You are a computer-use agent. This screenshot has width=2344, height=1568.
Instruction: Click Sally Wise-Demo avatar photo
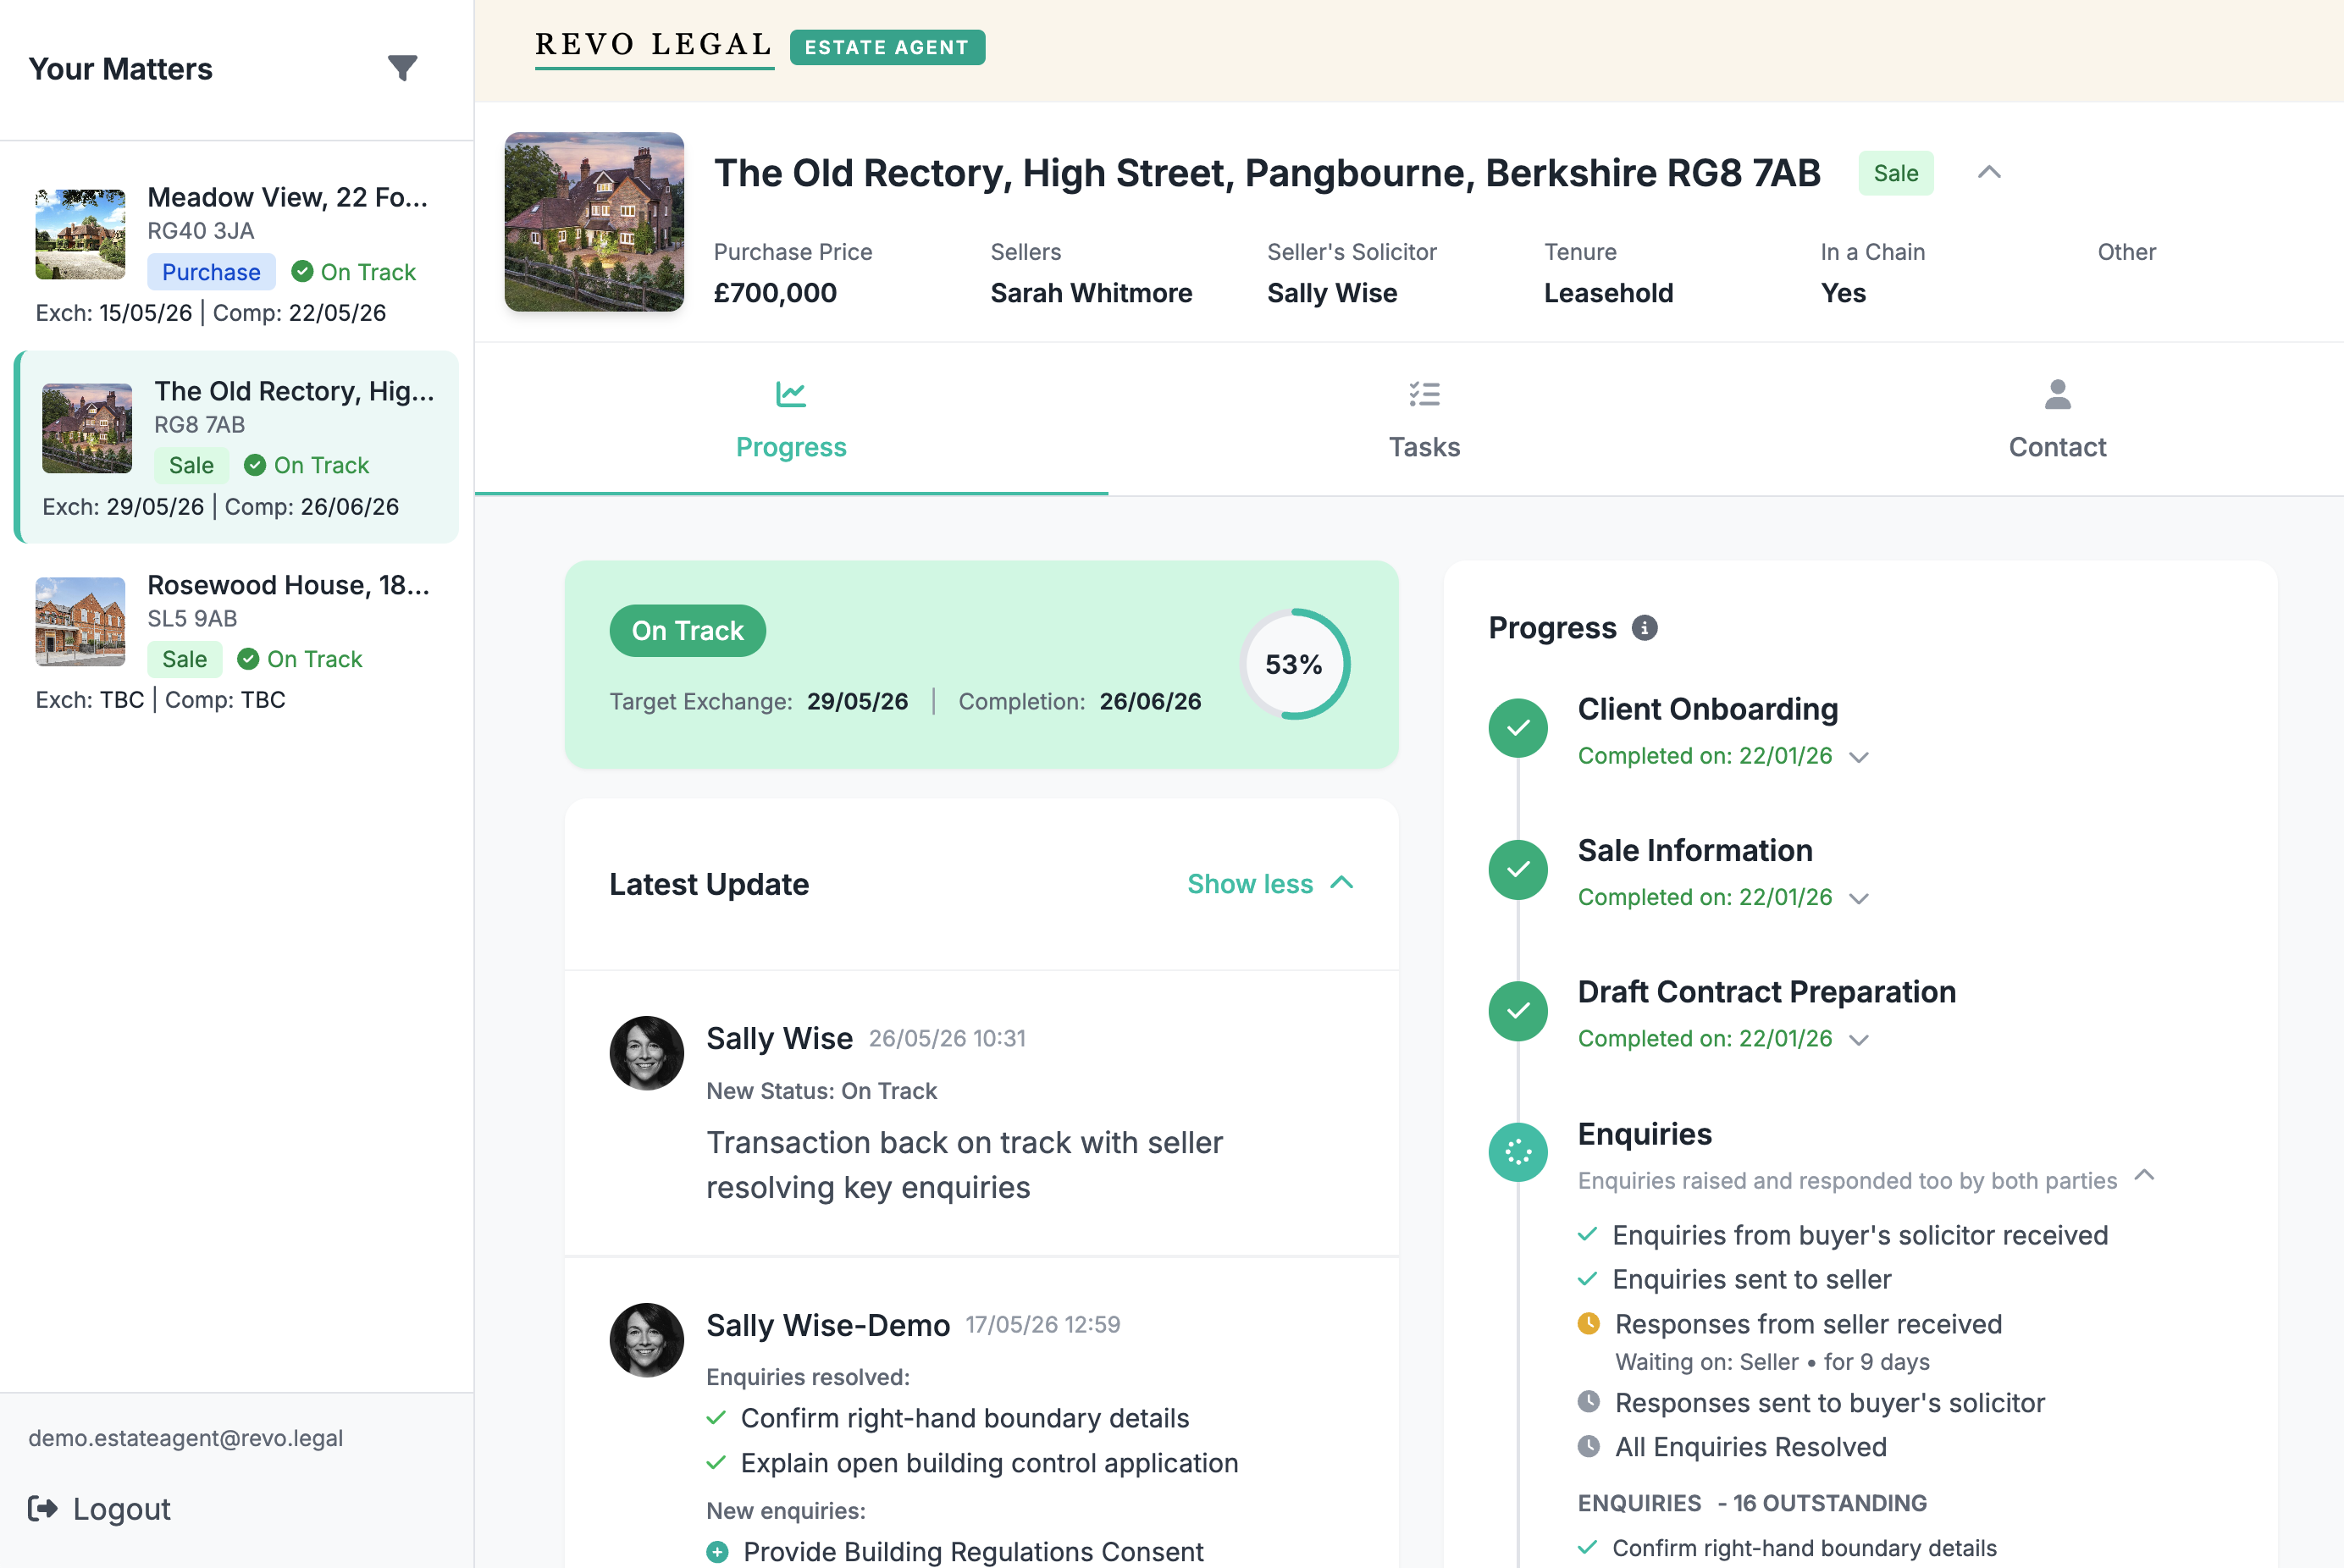click(x=646, y=1340)
